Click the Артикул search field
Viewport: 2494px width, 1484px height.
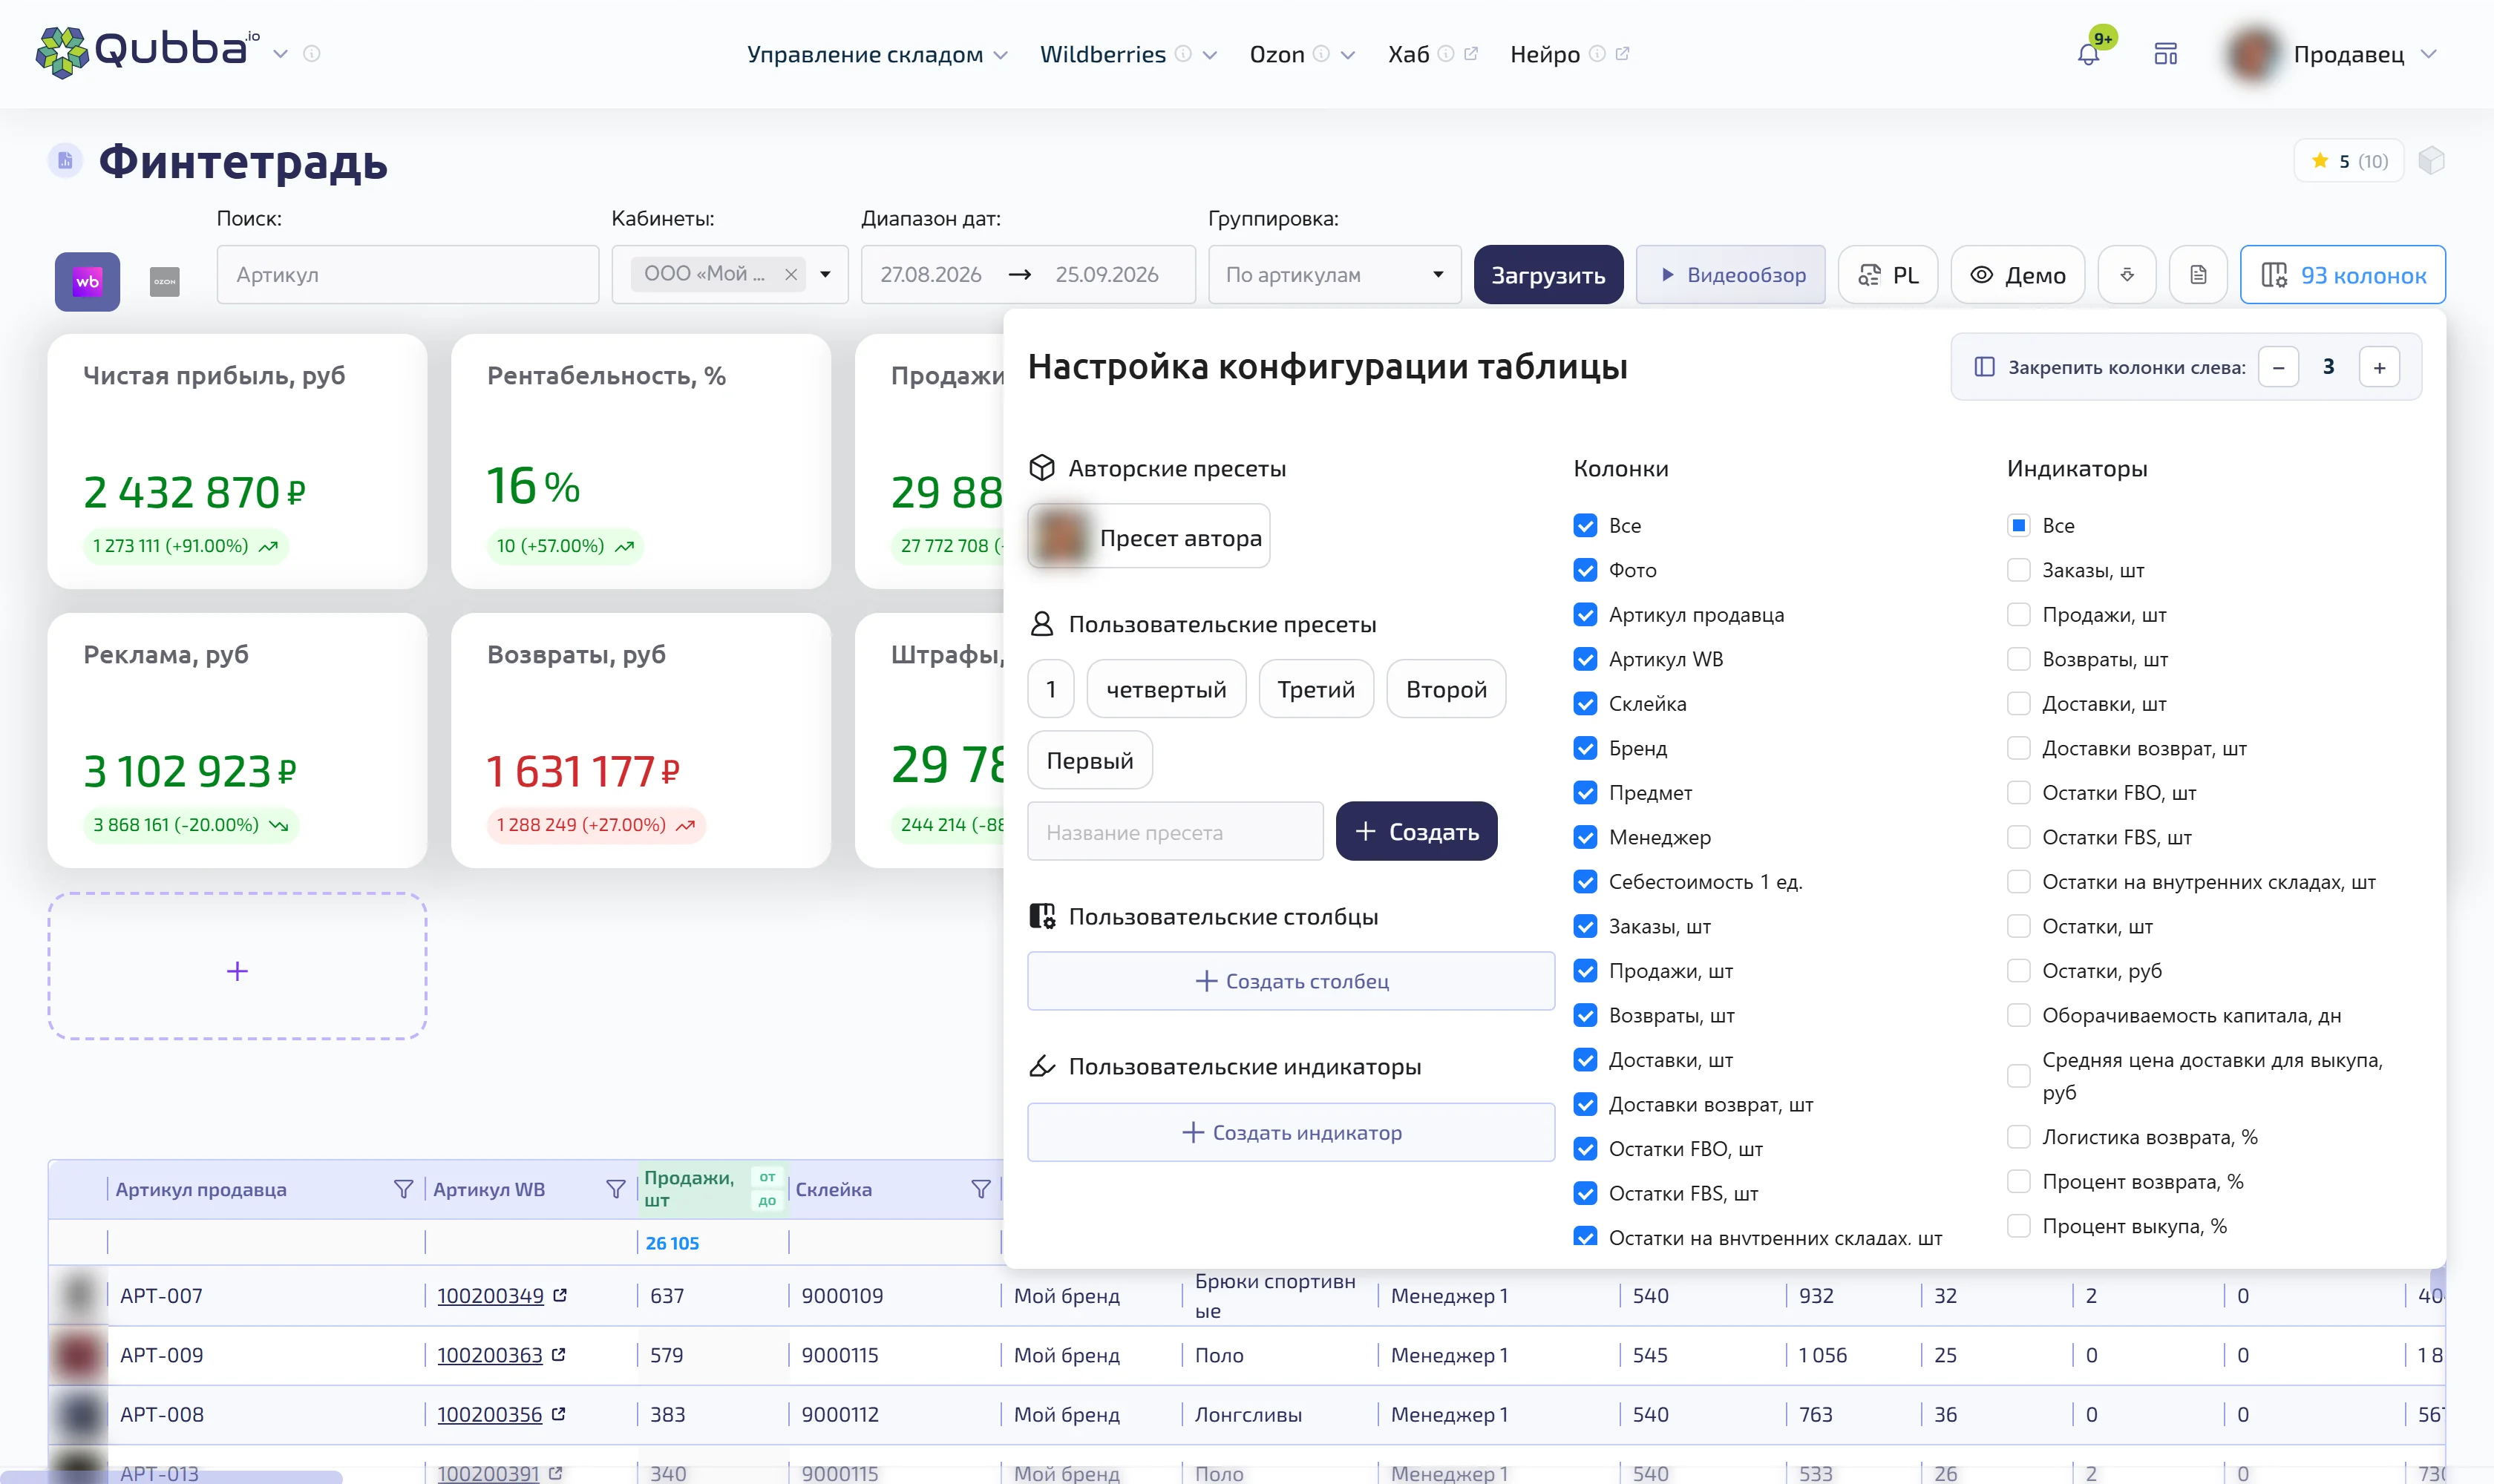pos(408,274)
